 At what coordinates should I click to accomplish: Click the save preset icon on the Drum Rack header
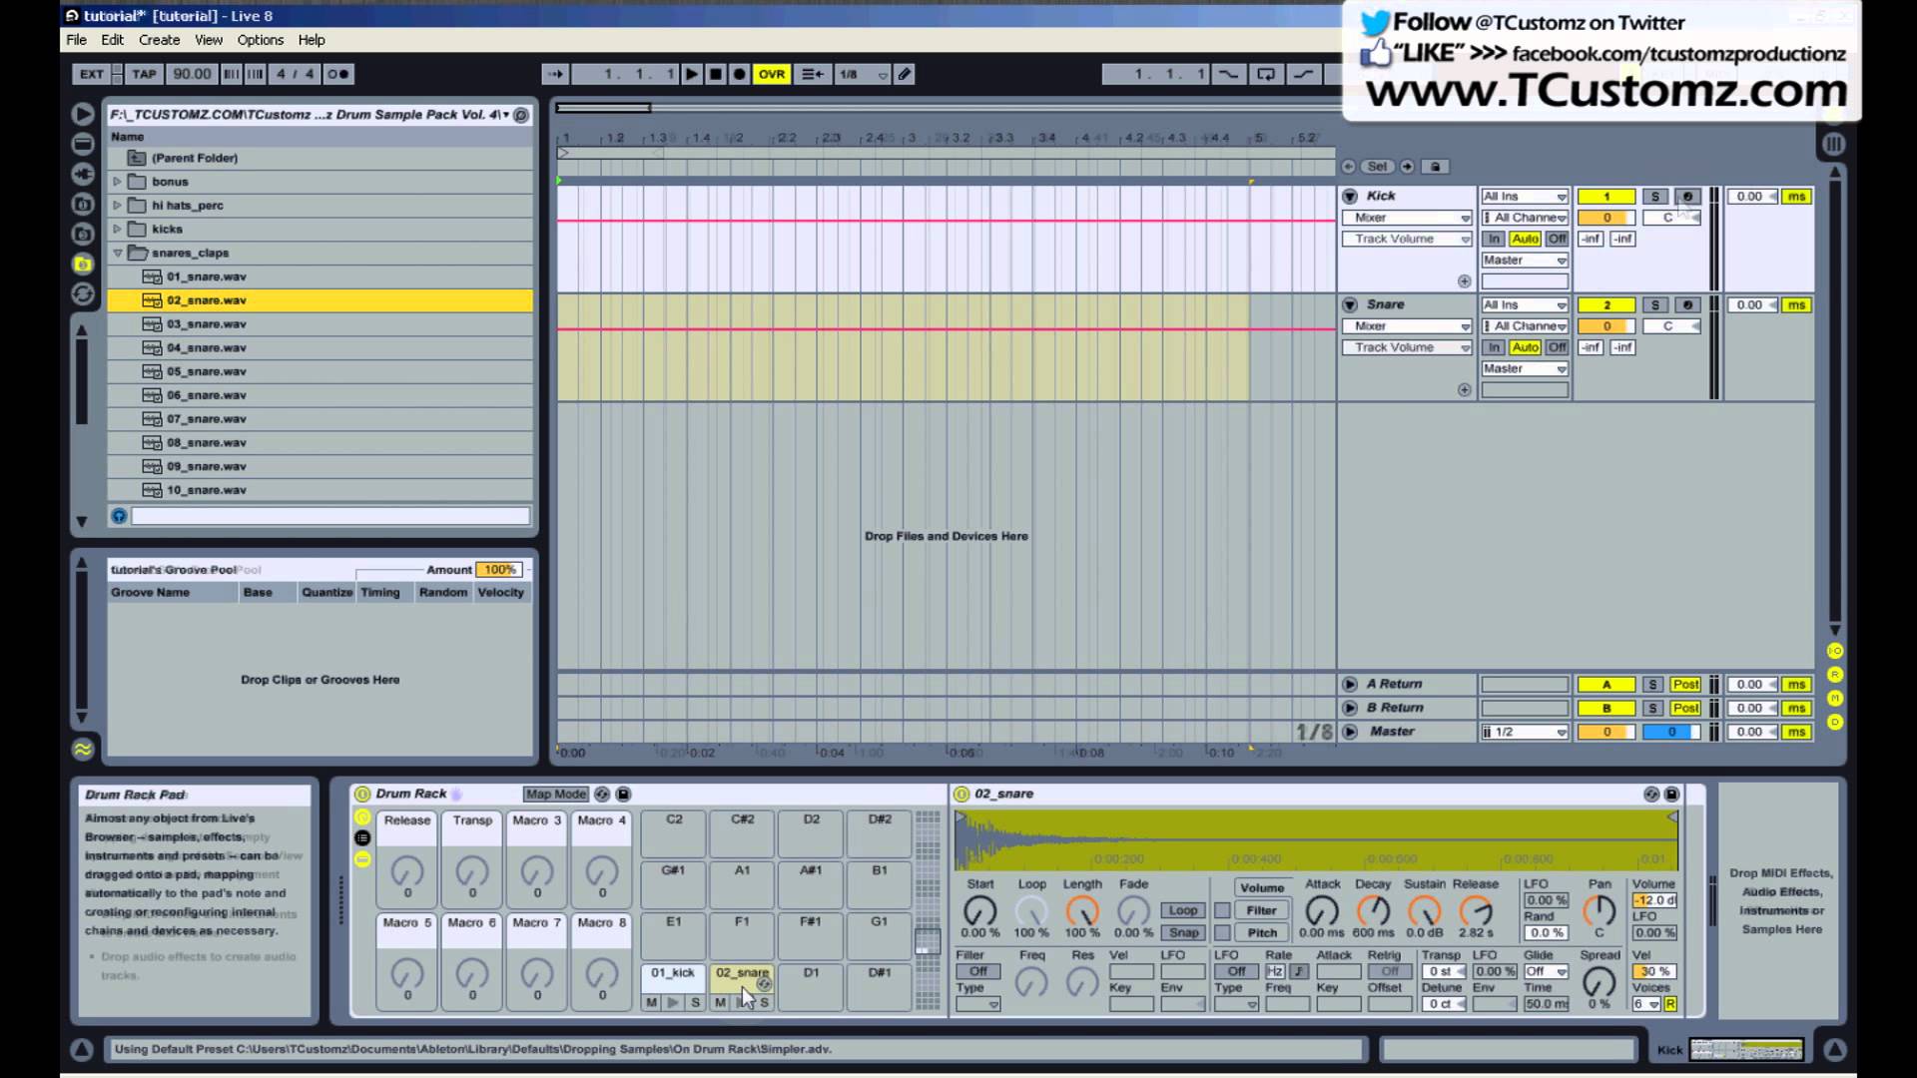click(623, 794)
